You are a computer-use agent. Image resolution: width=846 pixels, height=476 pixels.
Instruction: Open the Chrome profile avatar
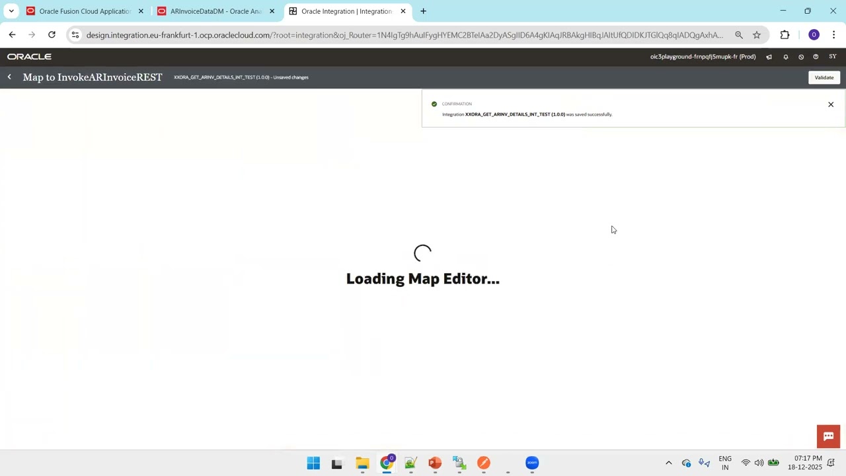(x=814, y=35)
